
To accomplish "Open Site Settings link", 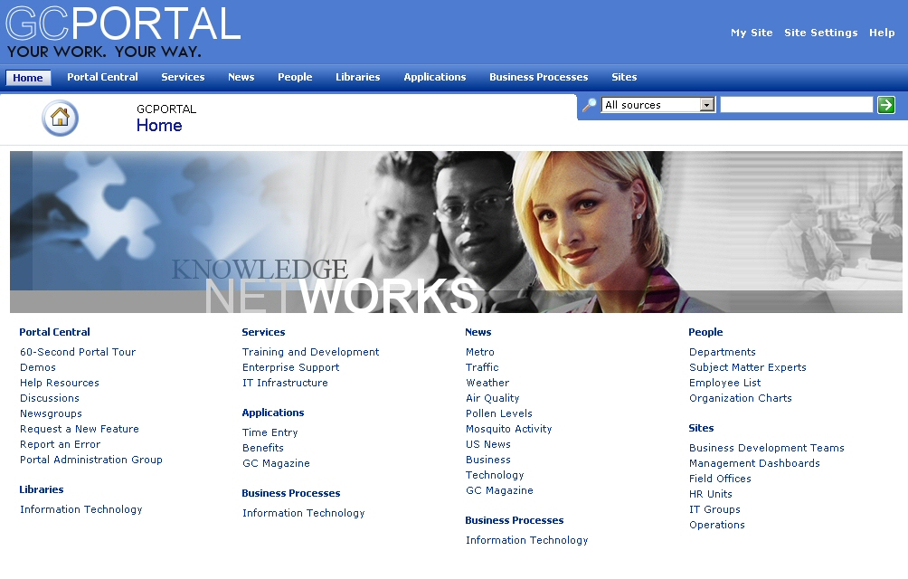I will point(820,33).
